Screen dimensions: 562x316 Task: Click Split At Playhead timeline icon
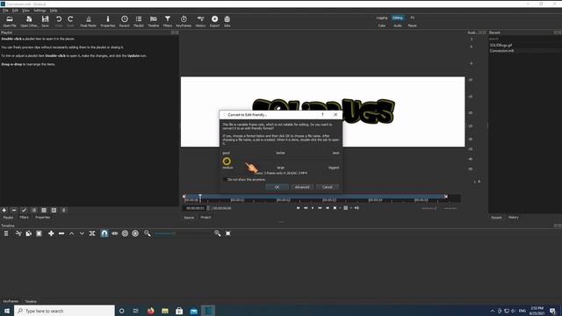[92, 233]
